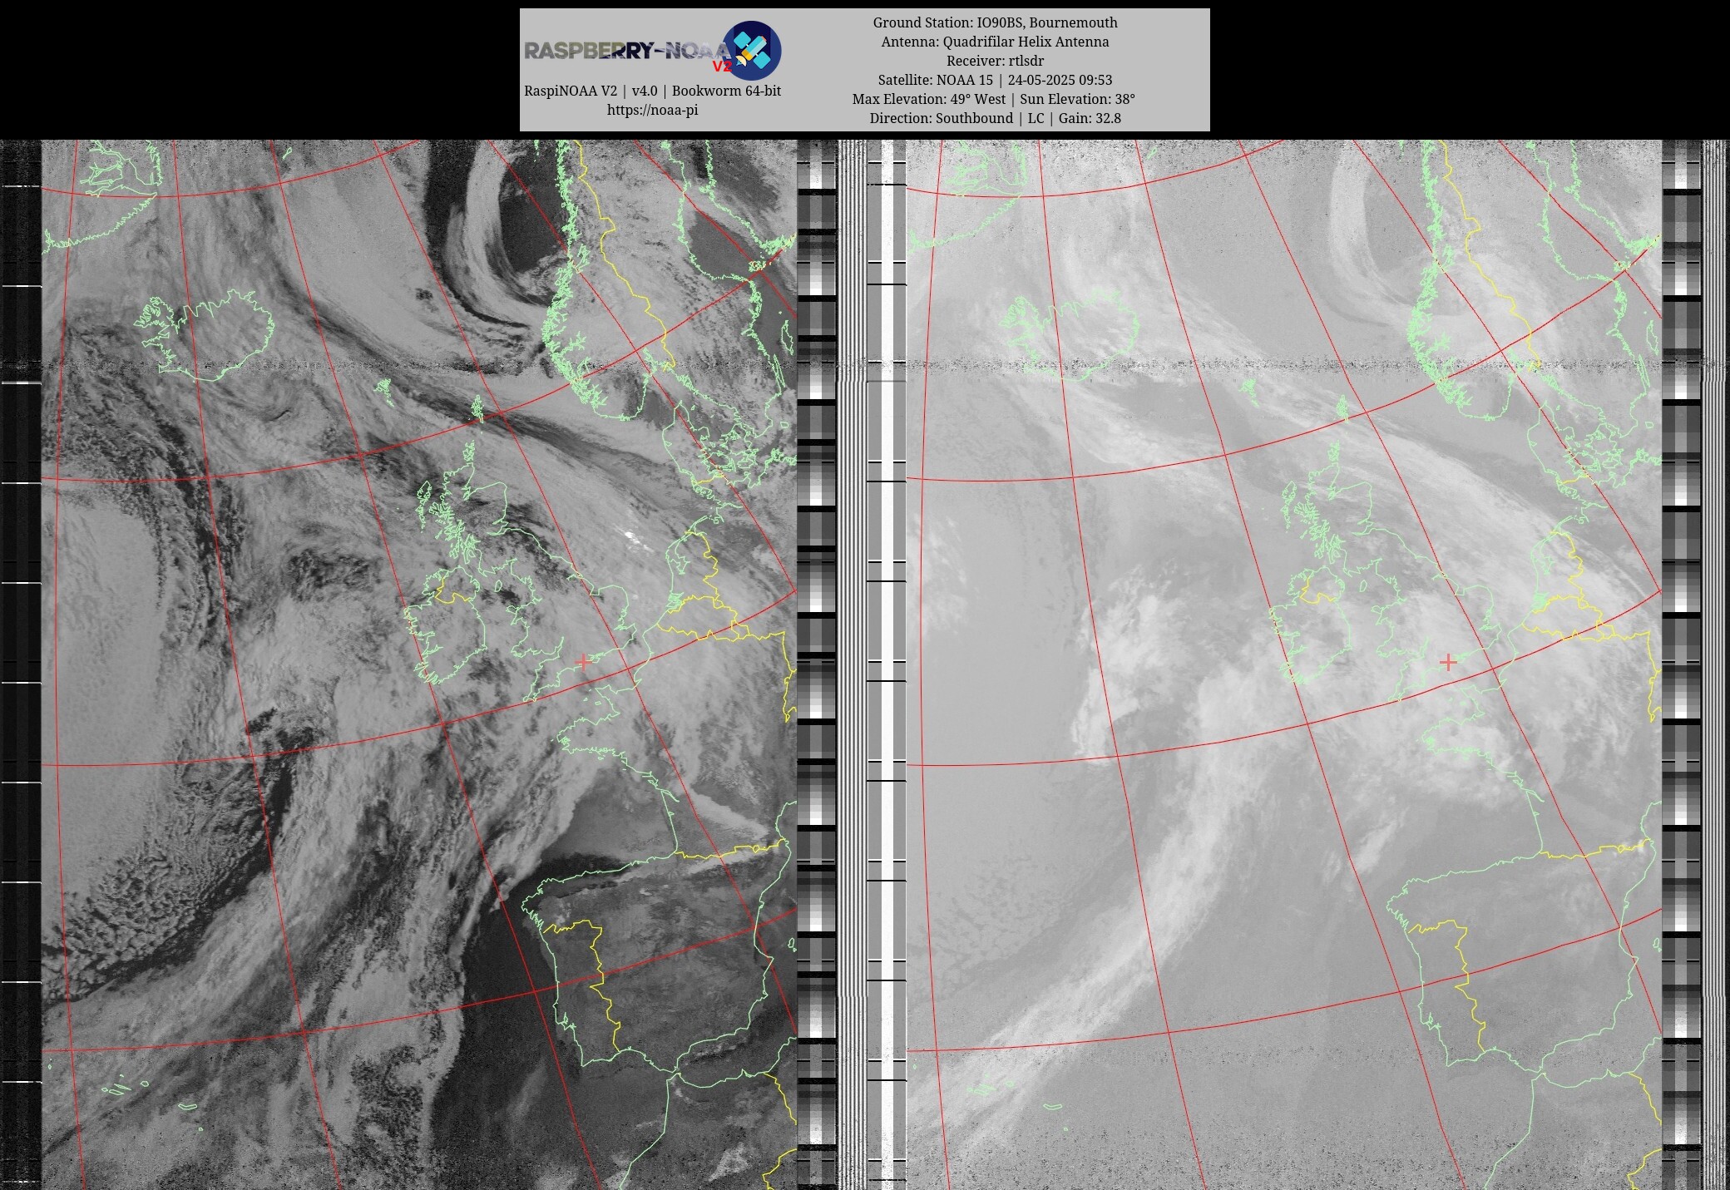Click 'Direction: Southbound | LC | Gain: 32.8' line
1730x1190 pixels.
[995, 118]
